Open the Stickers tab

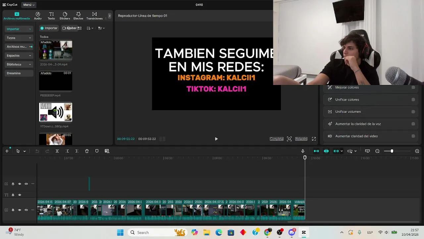[65, 16]
